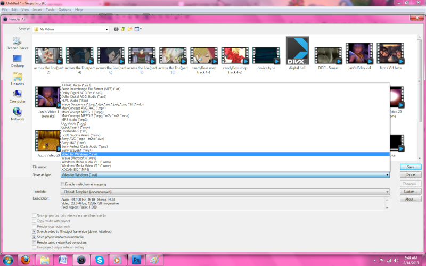Choose Windows Media Video V11 (*.wmv)

pyautogui.click(x=225, y=165)
